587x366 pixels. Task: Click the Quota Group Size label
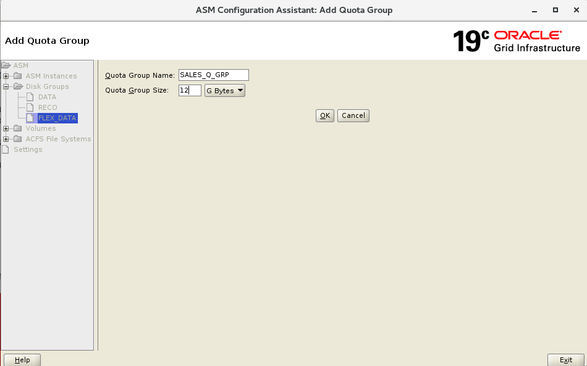[137, 90]
